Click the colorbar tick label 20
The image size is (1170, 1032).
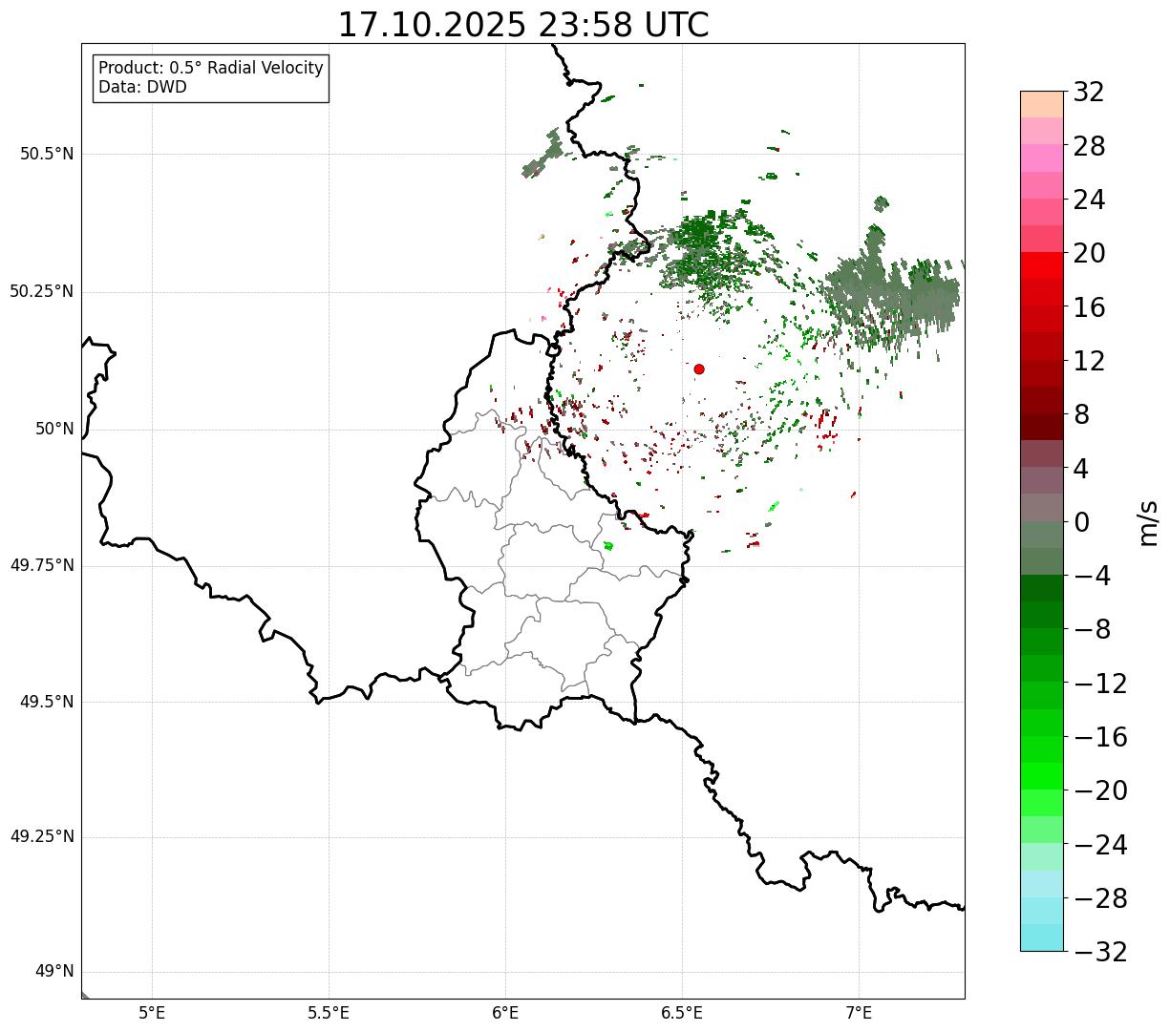[1089, 253]
